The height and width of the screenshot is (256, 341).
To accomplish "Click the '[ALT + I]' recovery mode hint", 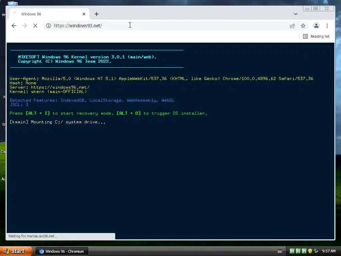I will (38, 113).
